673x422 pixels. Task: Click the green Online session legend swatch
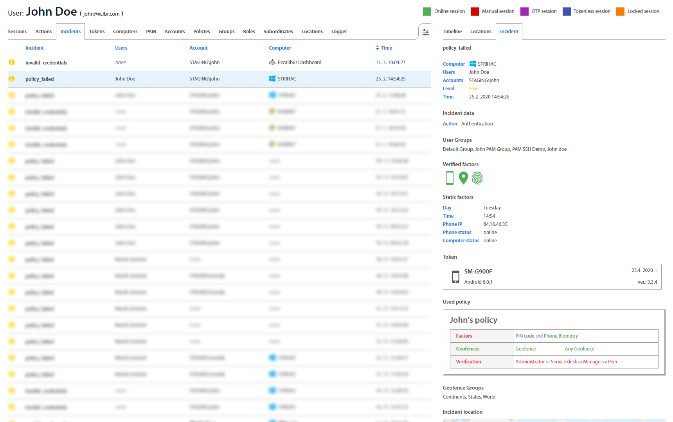click(x=427, y=11)
